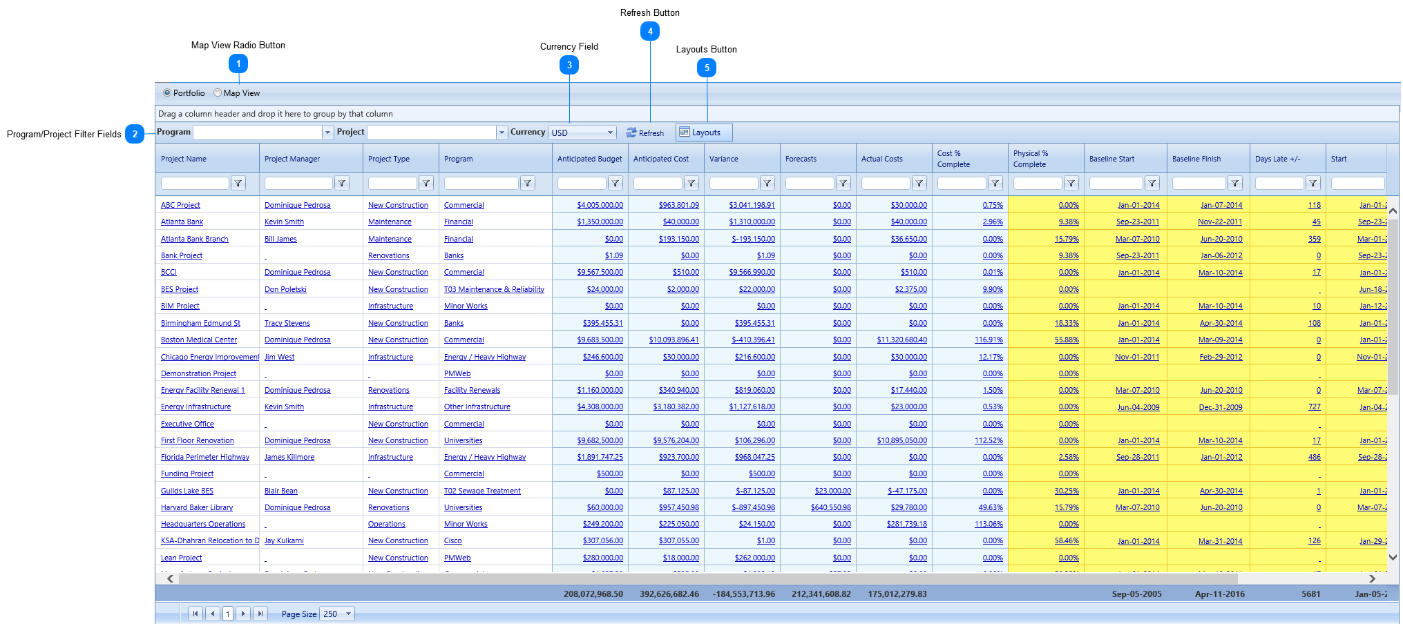The height and width of the screenshot is (626, 1403).
Task: Click into Program column filter text box
Action: tap(481, 184)
